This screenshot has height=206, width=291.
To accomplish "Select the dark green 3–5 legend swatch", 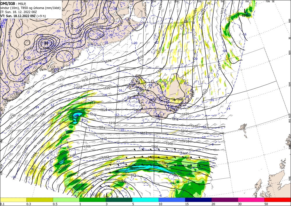I will (119, 200).
